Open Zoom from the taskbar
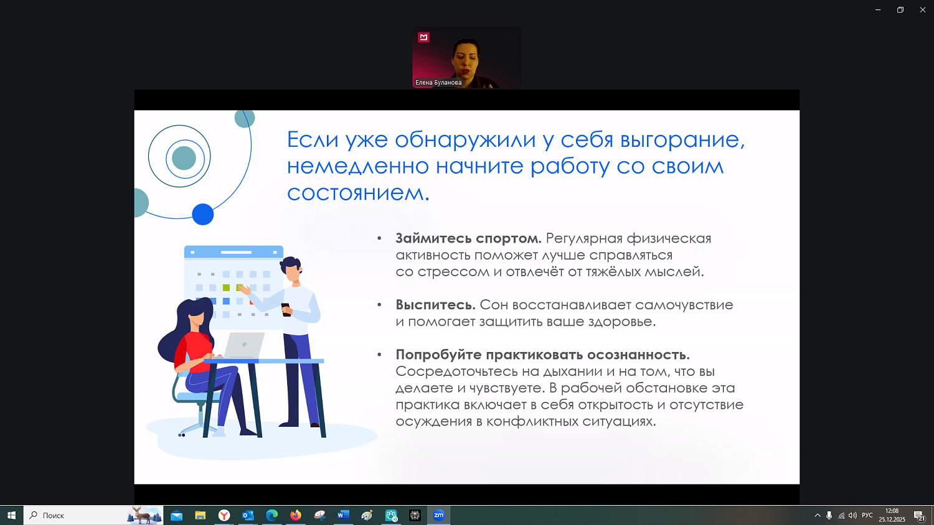Image resolution: width=934 pixels, height=525 pixels. (438, 515)
